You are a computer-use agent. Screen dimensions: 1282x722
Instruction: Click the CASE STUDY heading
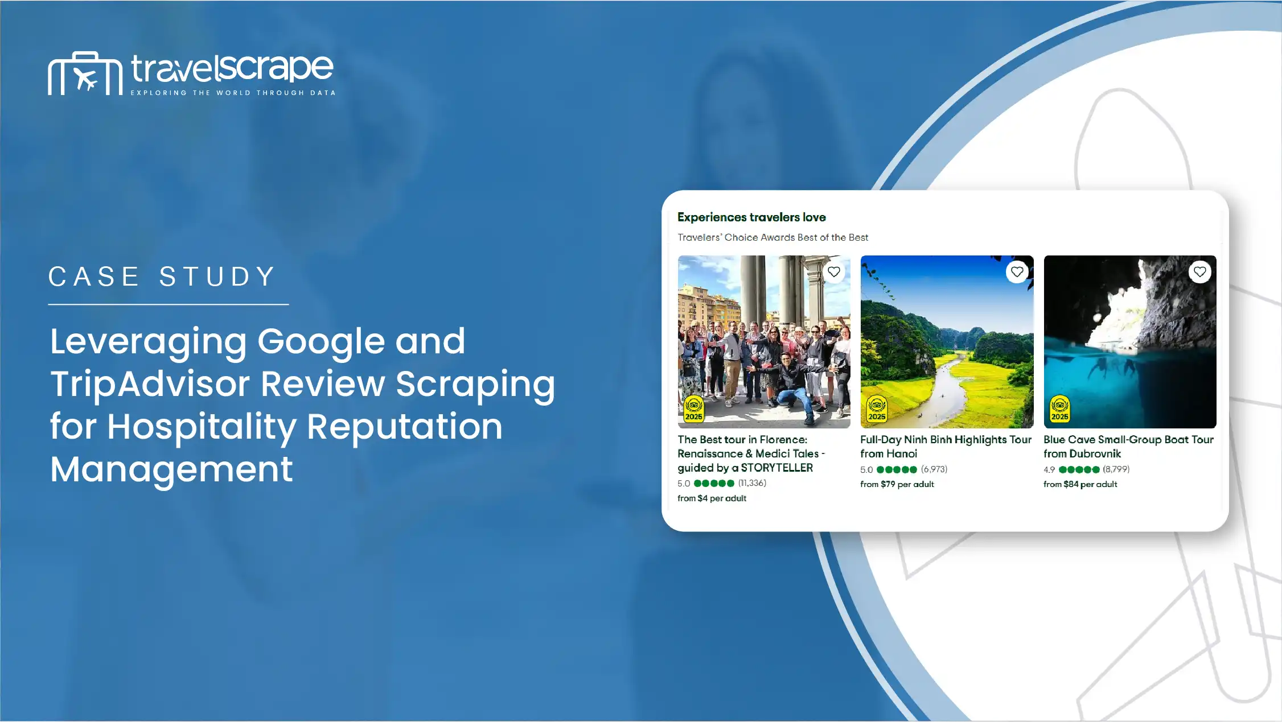pyautogui.click(x=162, y=277)
